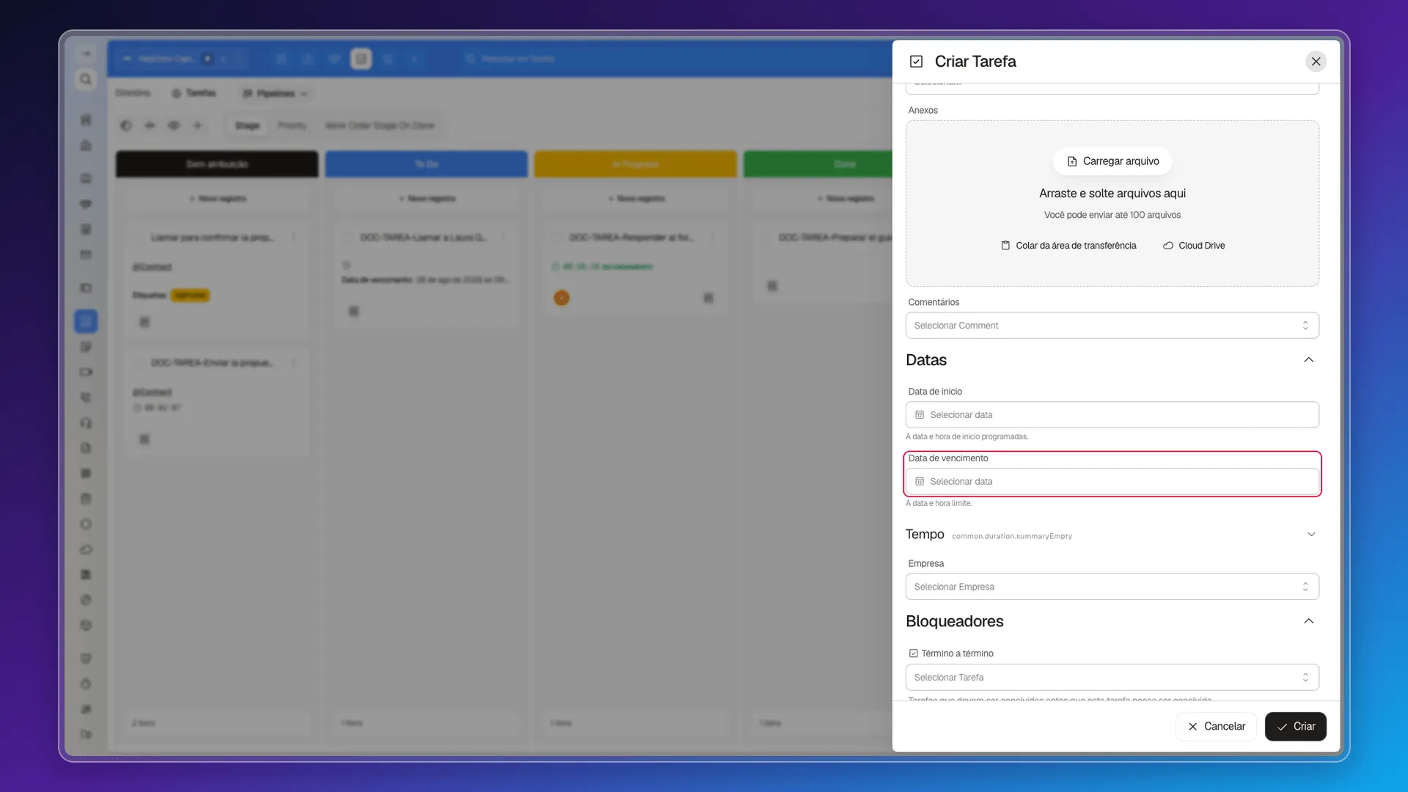Open the Selecionar Tarefa dropdown

(1112, 678)
